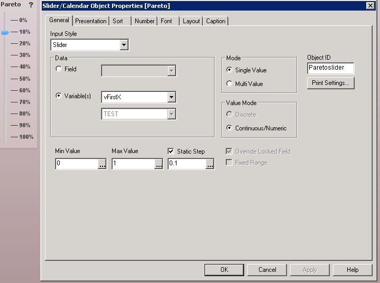The image size is (380, 283).
Task: Open Max Value expression editor ellipsis button
Action: tap(159, 164)
